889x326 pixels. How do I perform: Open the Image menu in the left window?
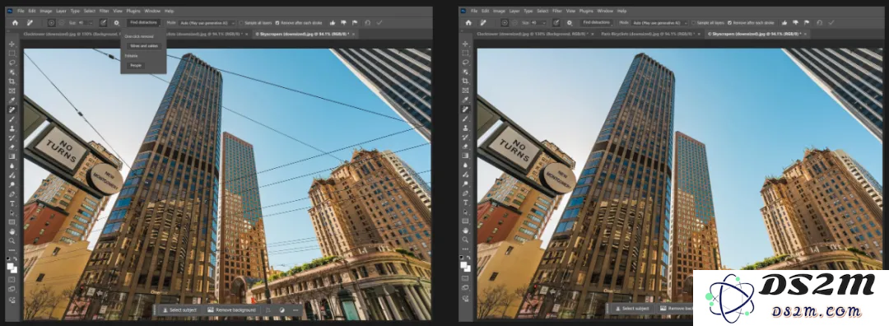[46, 11]
